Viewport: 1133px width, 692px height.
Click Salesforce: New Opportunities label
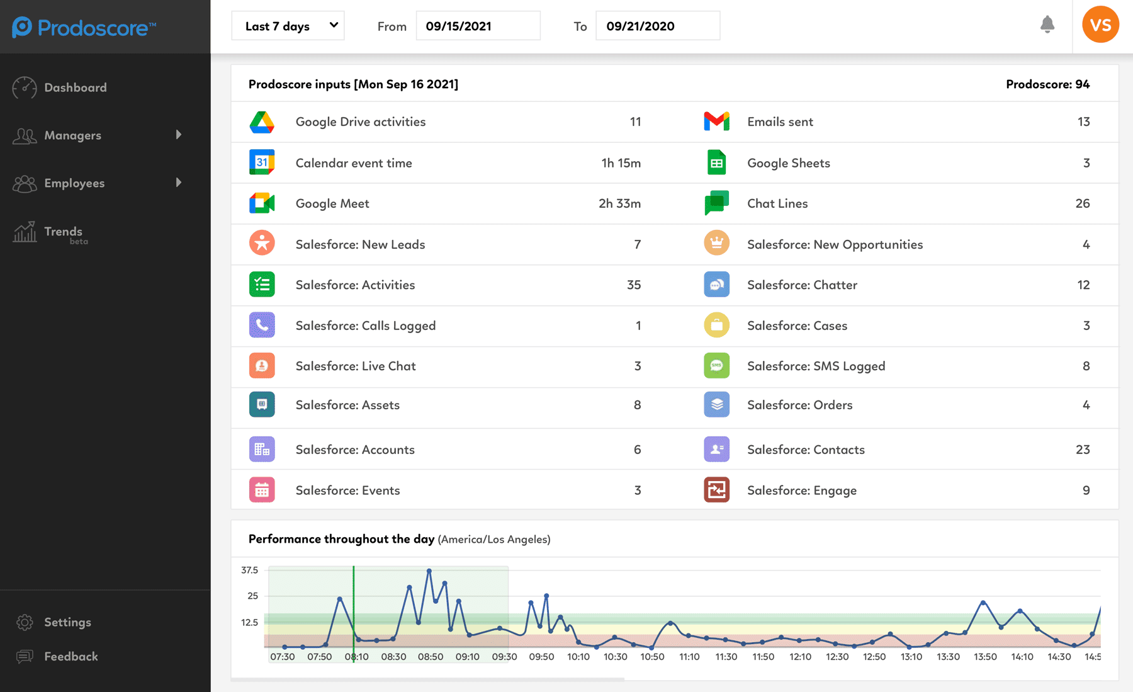point(835,244)
